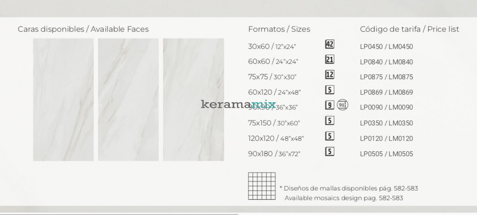Select the first available face tile image

point(63,100)
